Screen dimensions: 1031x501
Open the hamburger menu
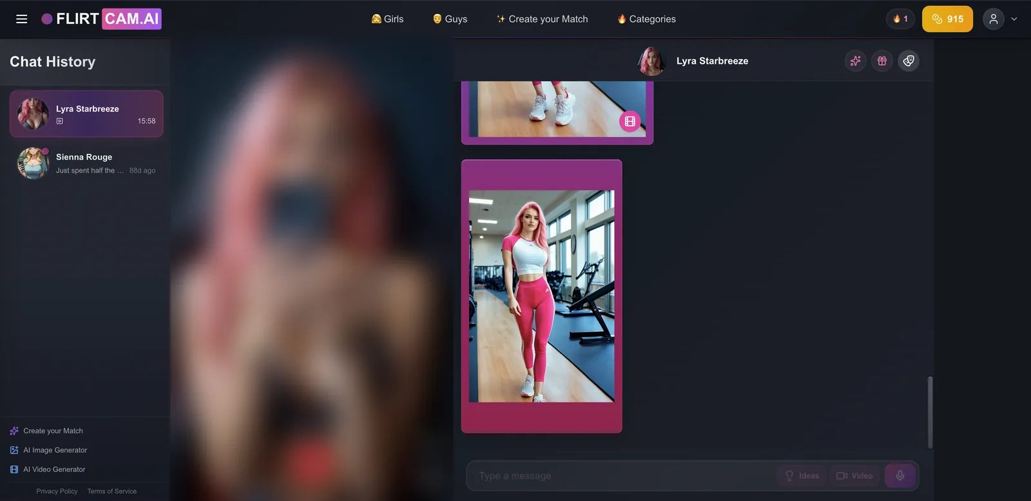pos(21,19)
